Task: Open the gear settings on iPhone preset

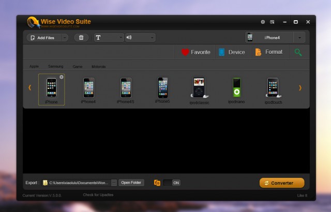Action: point(62,77)
